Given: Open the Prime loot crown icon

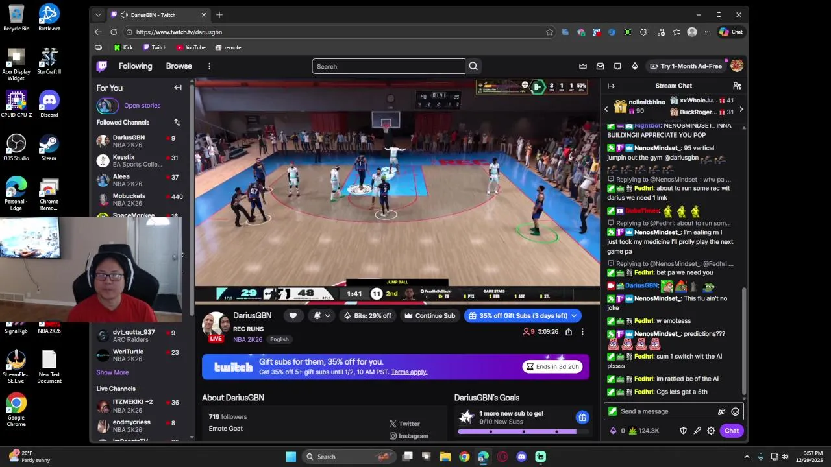Looking at the screenshot, I should [x=583, y=66].
